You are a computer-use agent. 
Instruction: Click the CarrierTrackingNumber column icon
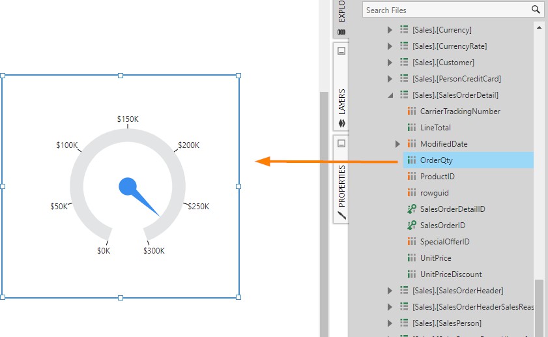click(x=411, y=111)
